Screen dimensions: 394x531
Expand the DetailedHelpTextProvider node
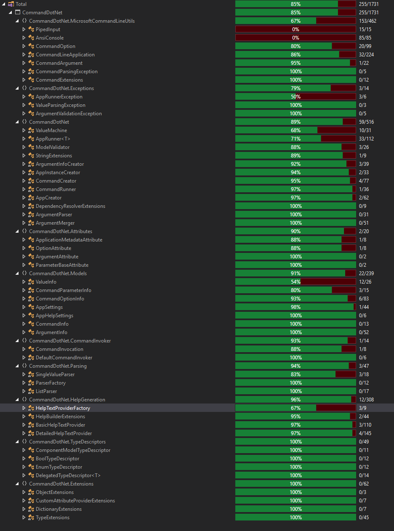click(x=24, y=433)
